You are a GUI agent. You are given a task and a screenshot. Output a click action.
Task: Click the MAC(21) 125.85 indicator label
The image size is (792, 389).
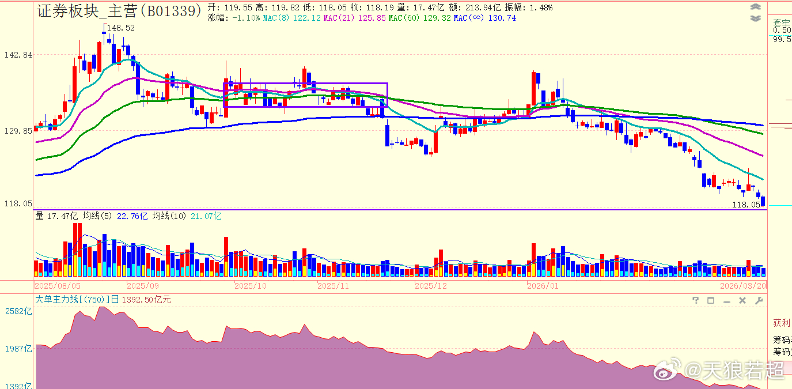354,18
